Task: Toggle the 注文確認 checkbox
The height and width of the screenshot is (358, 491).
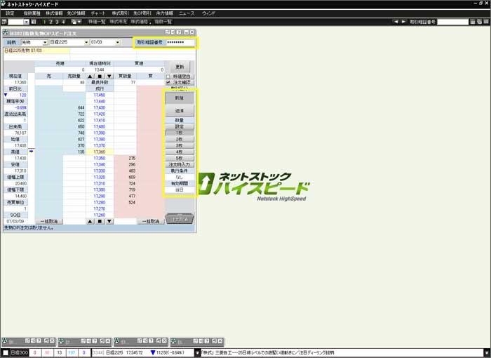Action: (168, 82)
